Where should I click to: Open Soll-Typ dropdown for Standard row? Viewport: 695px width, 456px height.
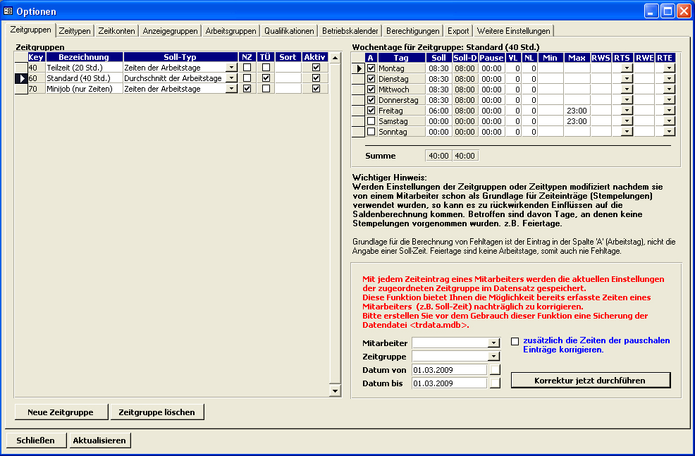(231, 78)
